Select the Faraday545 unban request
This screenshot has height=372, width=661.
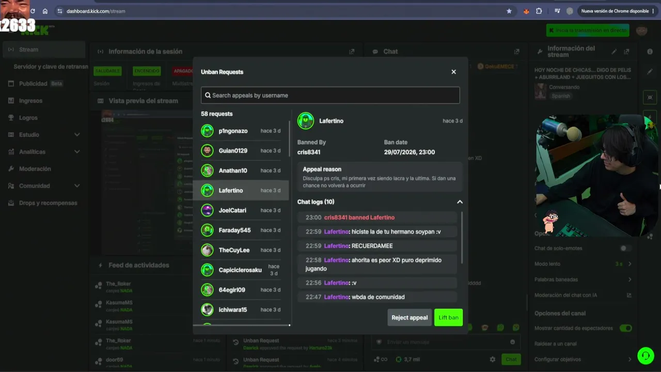(x=241, y=230)
